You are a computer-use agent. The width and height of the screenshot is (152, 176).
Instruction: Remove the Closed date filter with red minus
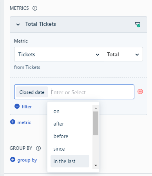(140, 92)
